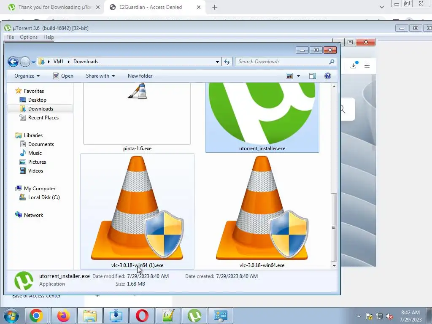Screen dimensions: 432x324
Task: Open Notepad++ from the taskbar
Action: click(168, 316)
